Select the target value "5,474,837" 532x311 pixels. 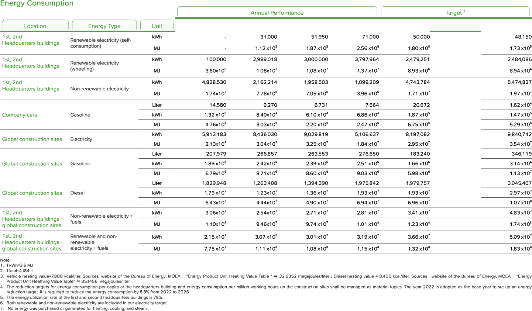(x=519, y=82)
